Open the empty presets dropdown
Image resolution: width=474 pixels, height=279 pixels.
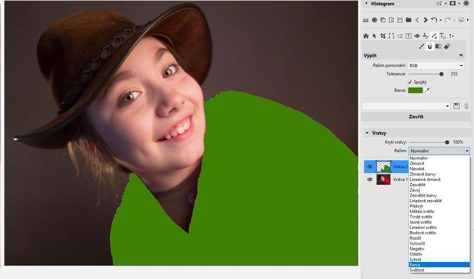tap(406, 106)
